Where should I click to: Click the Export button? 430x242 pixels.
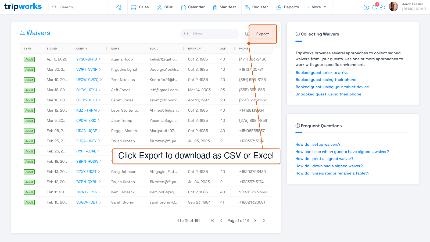262,34
